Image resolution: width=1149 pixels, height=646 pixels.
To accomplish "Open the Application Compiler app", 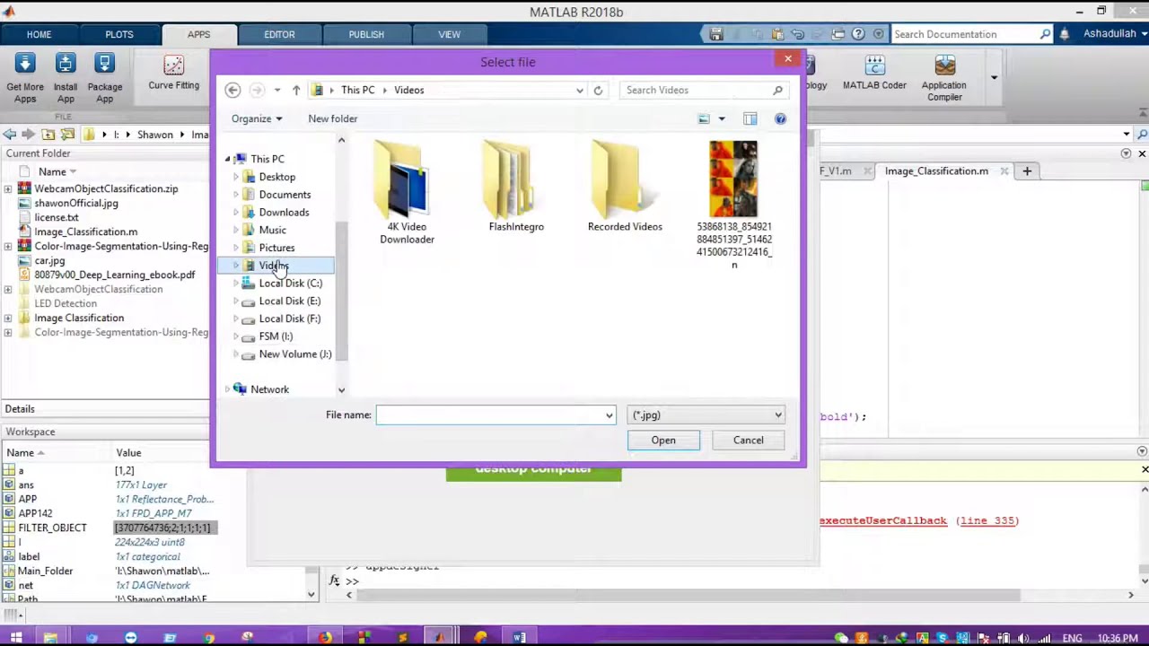I will tap(944, 78).
